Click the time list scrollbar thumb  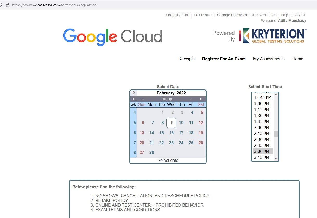pyautogui.click(x=276, y=134)
